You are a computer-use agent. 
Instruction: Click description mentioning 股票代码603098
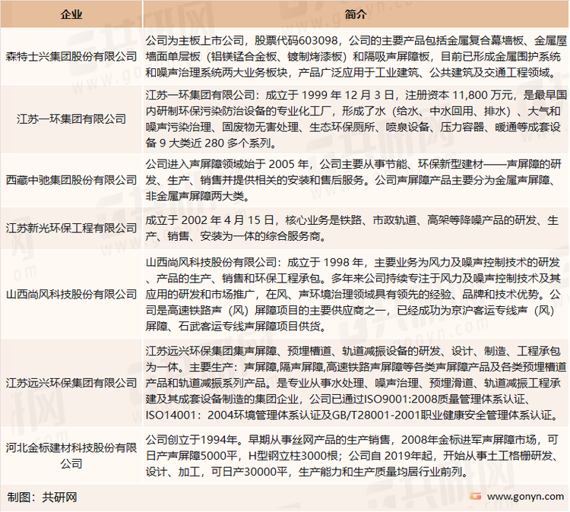[x=356, y=56]
